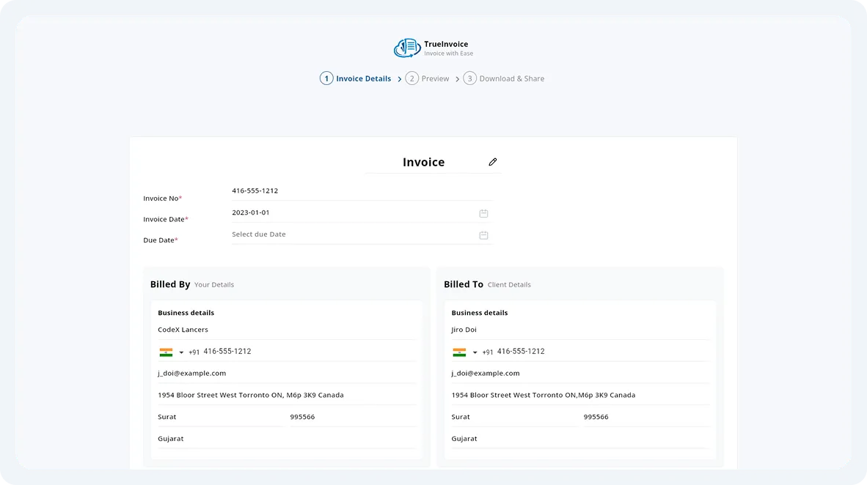Go to step 3 Download & Share
867x485 pixels.
(504, 78)
